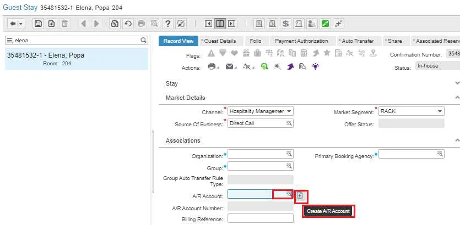Click the green circular action icon
Image resolution: width=460 pixels, height=225 pixels.
[x=264, y=67]
